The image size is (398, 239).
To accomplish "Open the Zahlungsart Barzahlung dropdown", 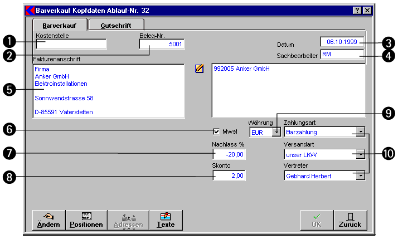I will point(361,133).
